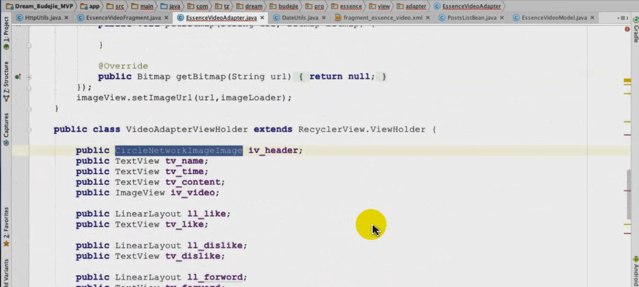Click the java folder breadcrumb
Screen dimensions: 639x287
pos(170,6)
